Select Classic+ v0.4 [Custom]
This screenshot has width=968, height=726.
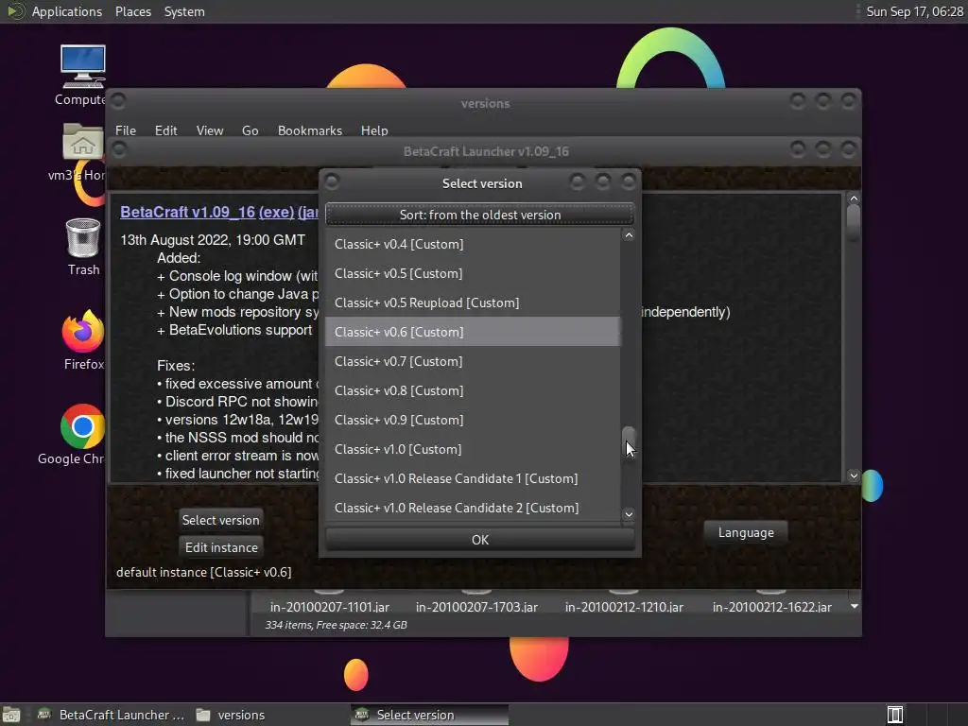click(473, 244)
